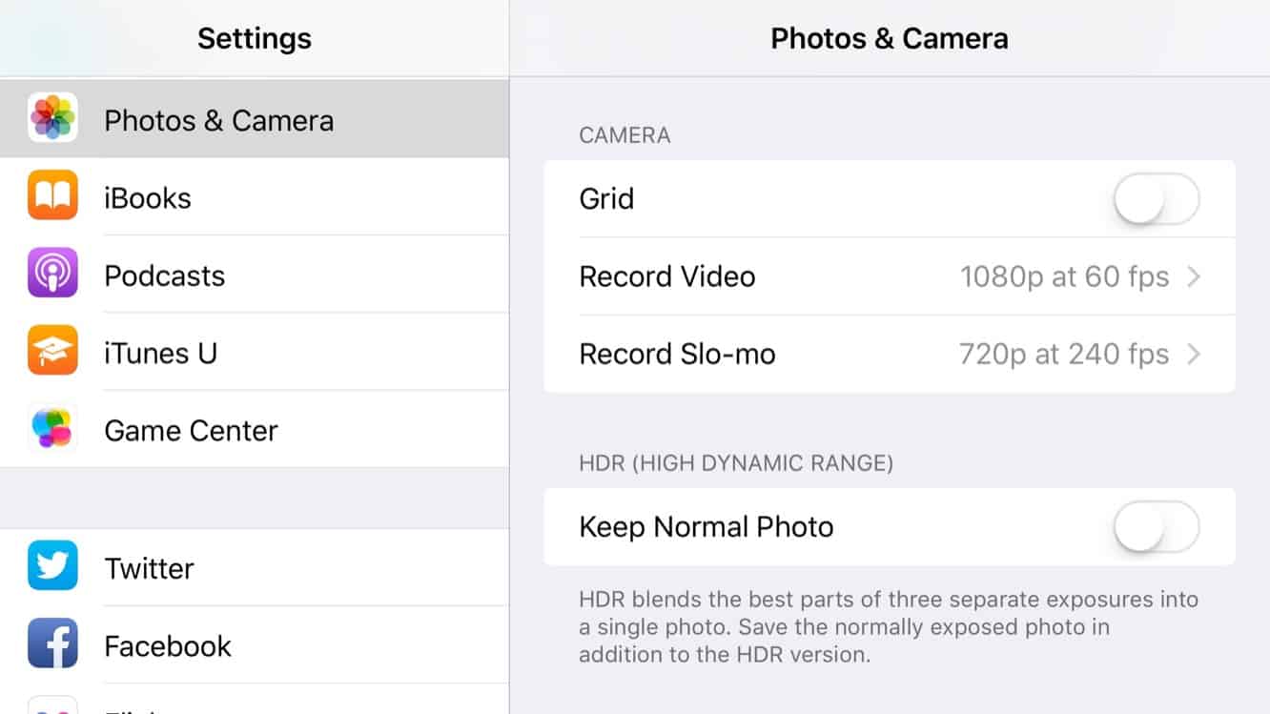The image size is (1270, 714).
Task: Click the iTunes U icon
Action: coord(52,351)
